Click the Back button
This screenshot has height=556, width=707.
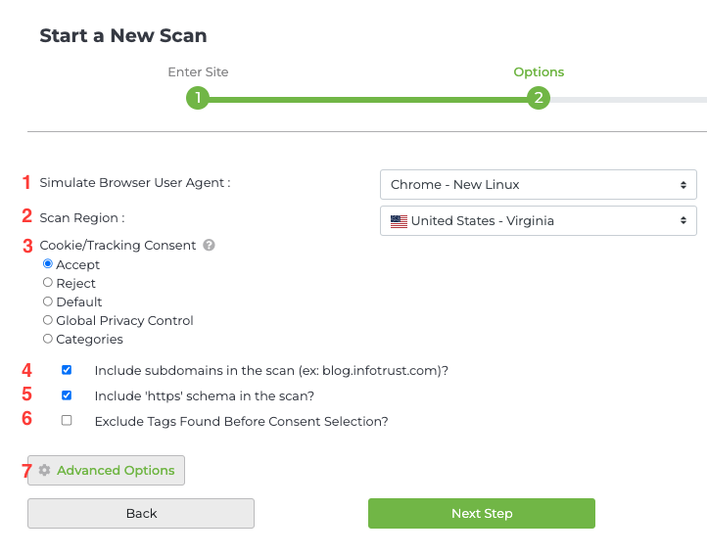click(x=141, y=514)
